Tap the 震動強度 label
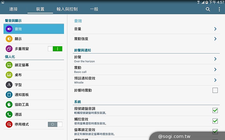Image resolution: width=225 pixels, height=140 pixels. [81, 39]
